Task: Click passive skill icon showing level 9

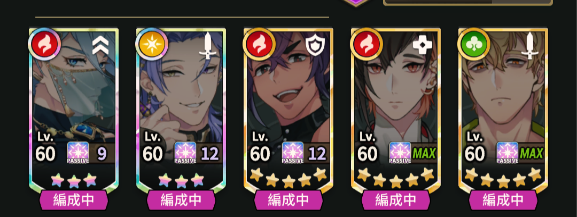Action: [78, 153]
